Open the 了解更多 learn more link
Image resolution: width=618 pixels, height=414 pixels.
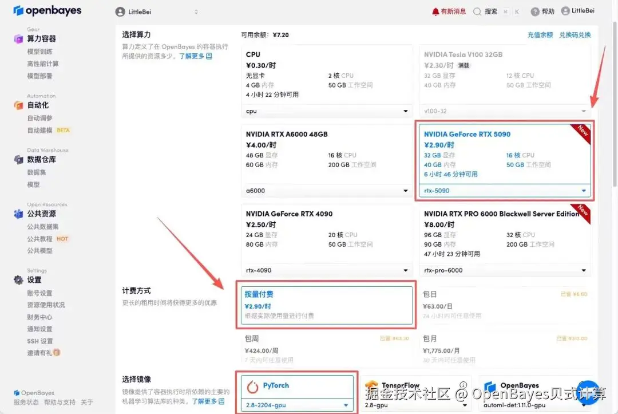pos(193,56)
